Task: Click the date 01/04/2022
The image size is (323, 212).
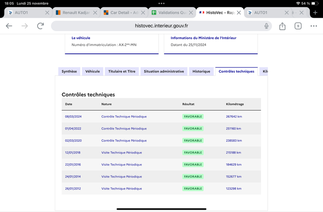Action: click(x=73, y=128)
